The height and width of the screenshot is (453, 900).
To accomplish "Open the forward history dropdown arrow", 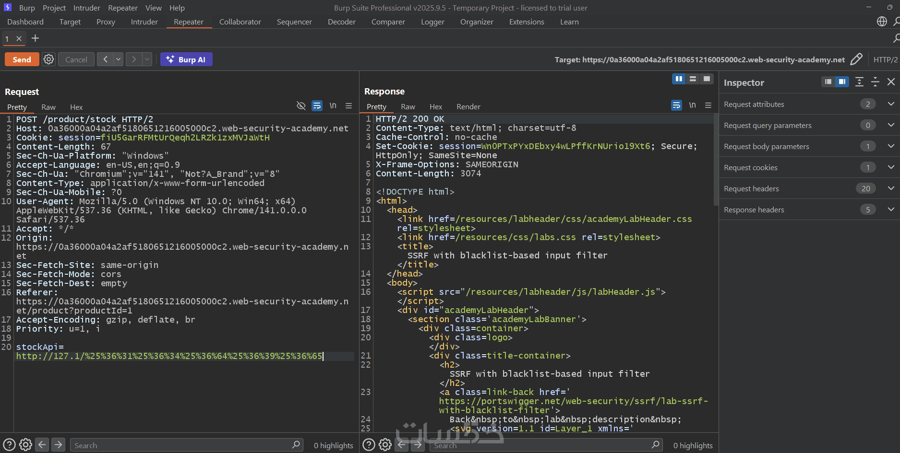I will [x=147, y=59].
